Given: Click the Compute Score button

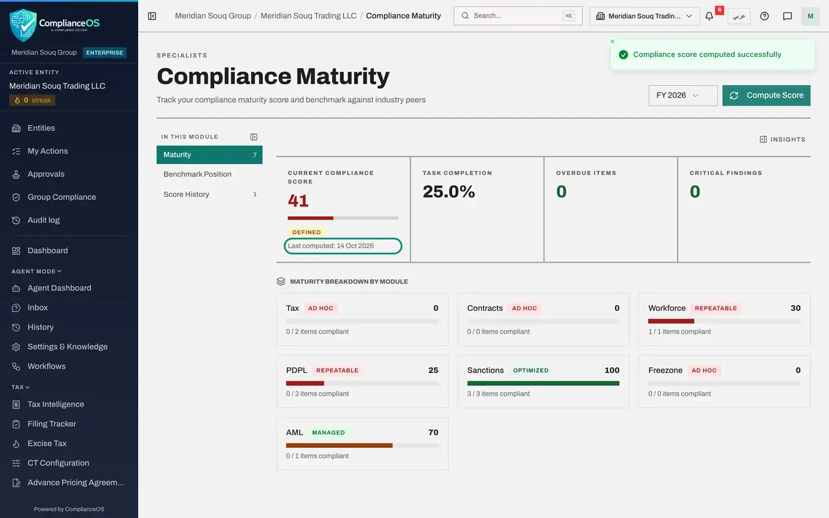Looking at the screenshot, I should click(766, 95).
